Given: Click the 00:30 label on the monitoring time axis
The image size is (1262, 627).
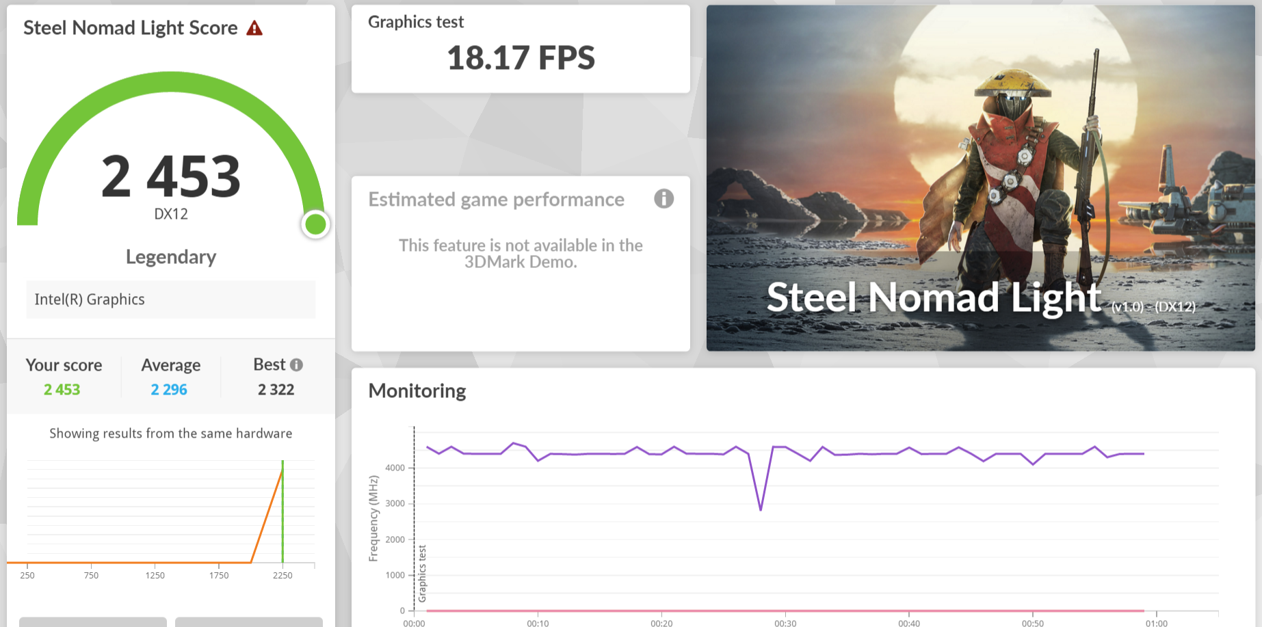Looking at the screenshot, I should tap(785, 623).
